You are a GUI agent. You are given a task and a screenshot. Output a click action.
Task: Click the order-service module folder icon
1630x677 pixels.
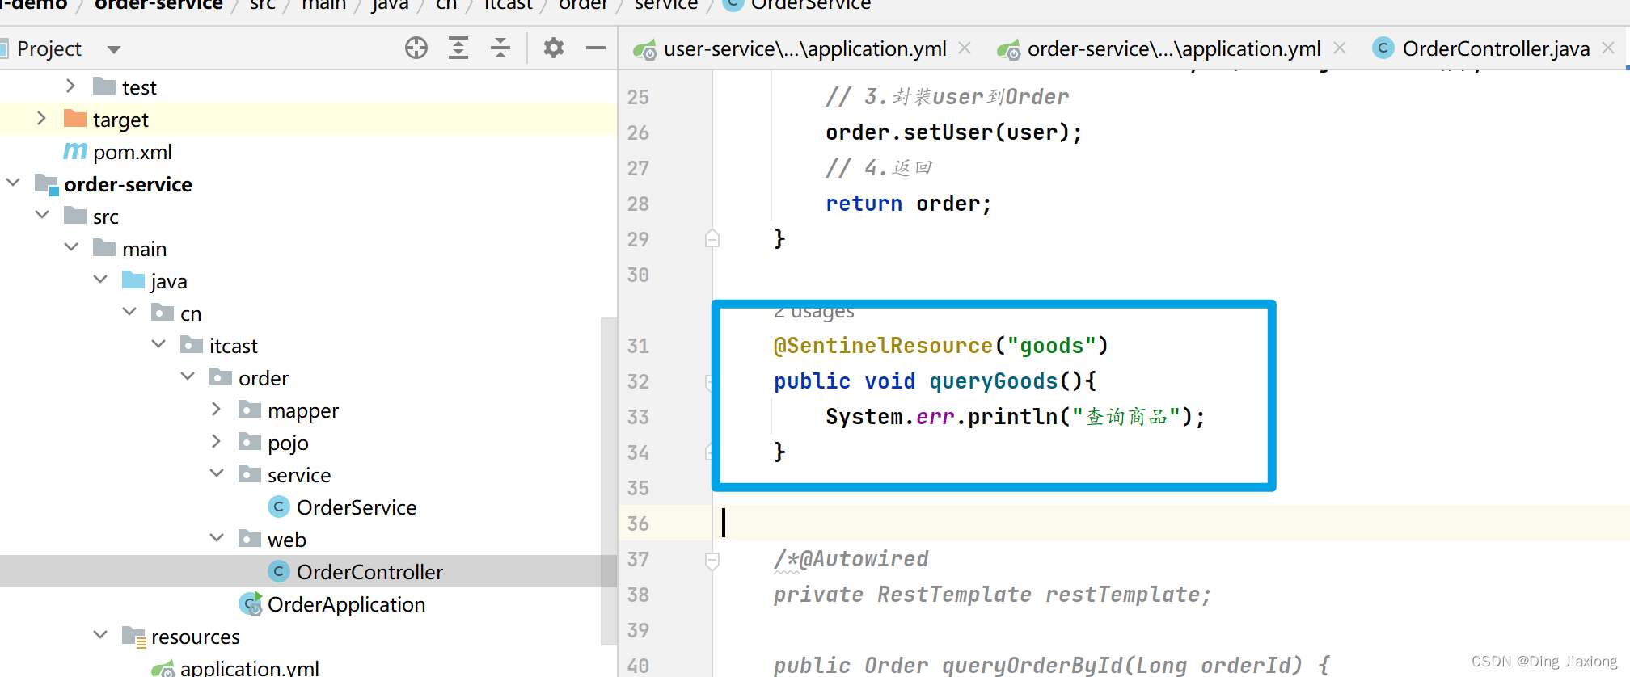coord(47,184)
